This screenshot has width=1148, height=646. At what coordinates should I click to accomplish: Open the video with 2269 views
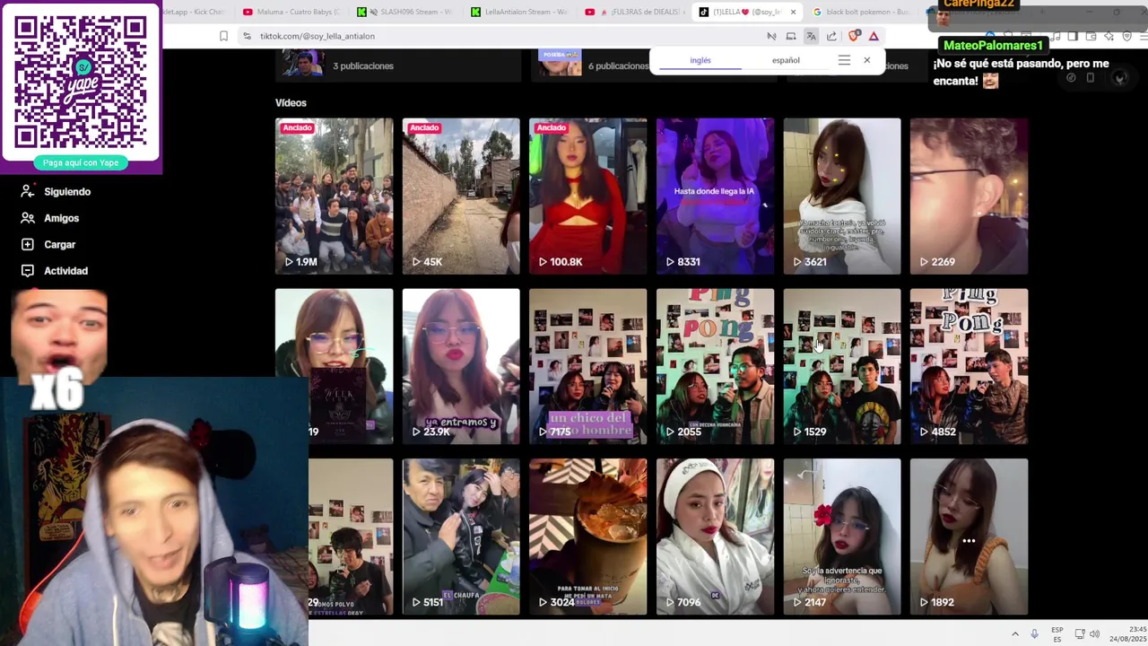(x=969, y=196)
